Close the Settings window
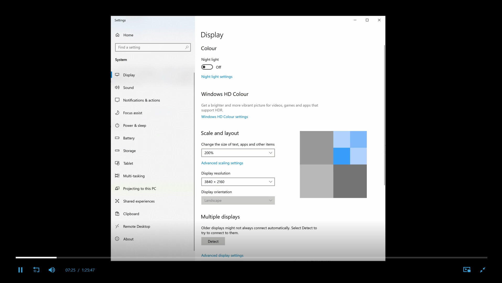The width and height of the screenshot is (502, 283). [x=379, y=20]
